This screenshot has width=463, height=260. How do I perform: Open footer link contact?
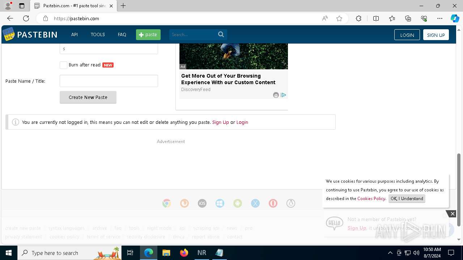click(x=235, y=237)
